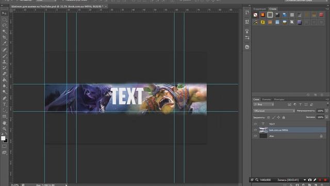330x186 pixels.
Task: Toggle Quick Mask mode in toolbox
Action: [x=4, y=146]
